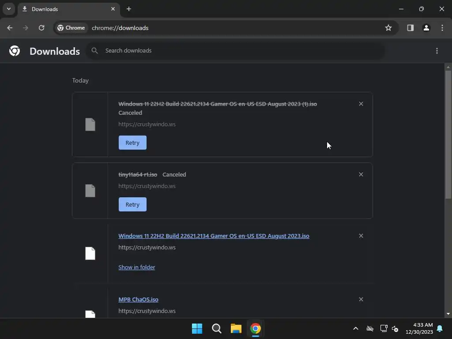Click the search magnifier in downloads bar
Image resolution: width=452 pixels, height=339 pixels.
(x=94, y=50)
